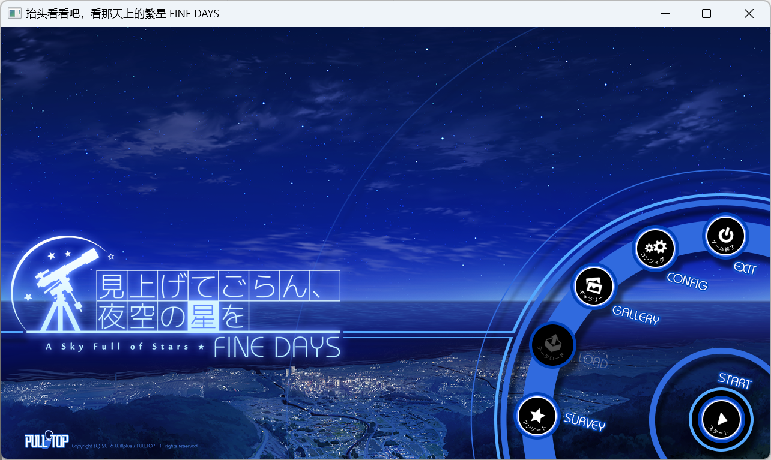Click the copyright notice text
This screenshot has width=771, height=460.
pos(135,446)
